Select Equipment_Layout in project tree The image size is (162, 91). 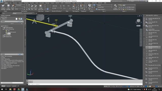[x=12, y=32]
